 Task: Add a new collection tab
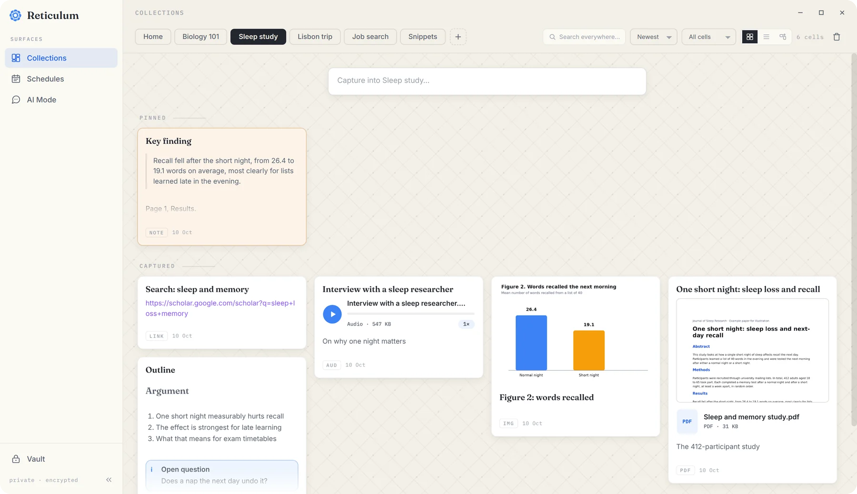click(x=458, y=37)
